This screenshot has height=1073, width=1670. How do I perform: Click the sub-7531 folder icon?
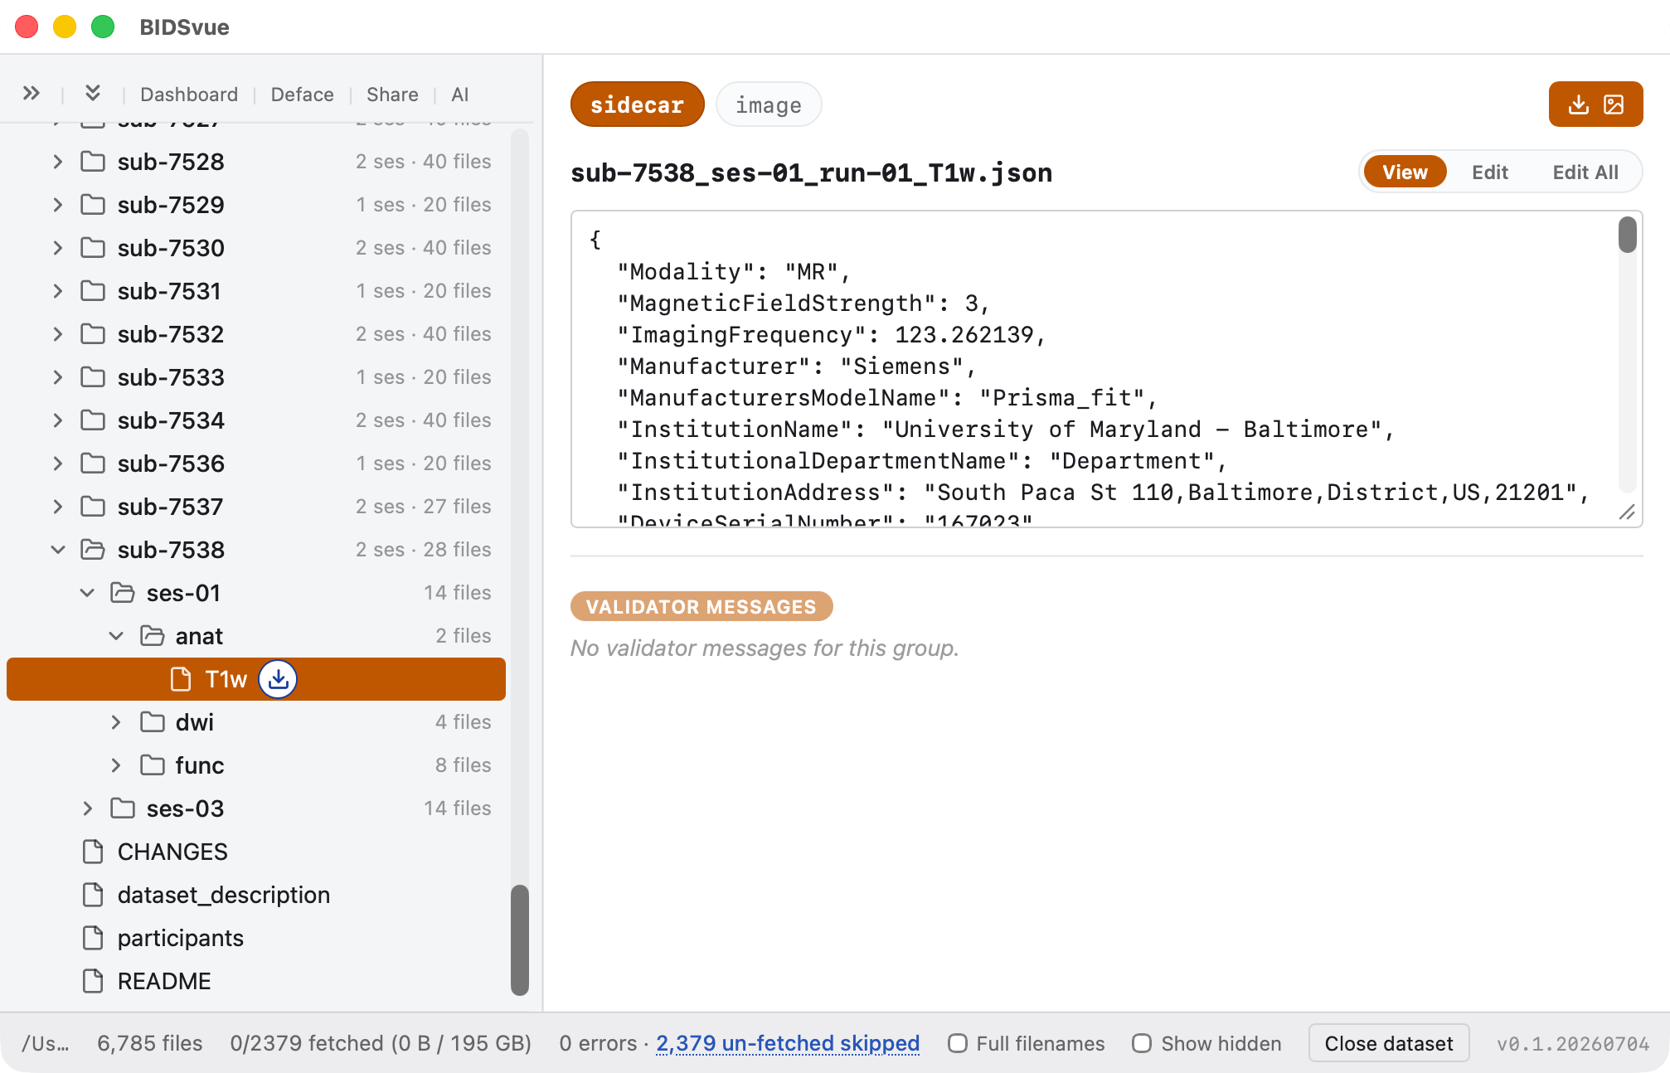pos(93,291)
